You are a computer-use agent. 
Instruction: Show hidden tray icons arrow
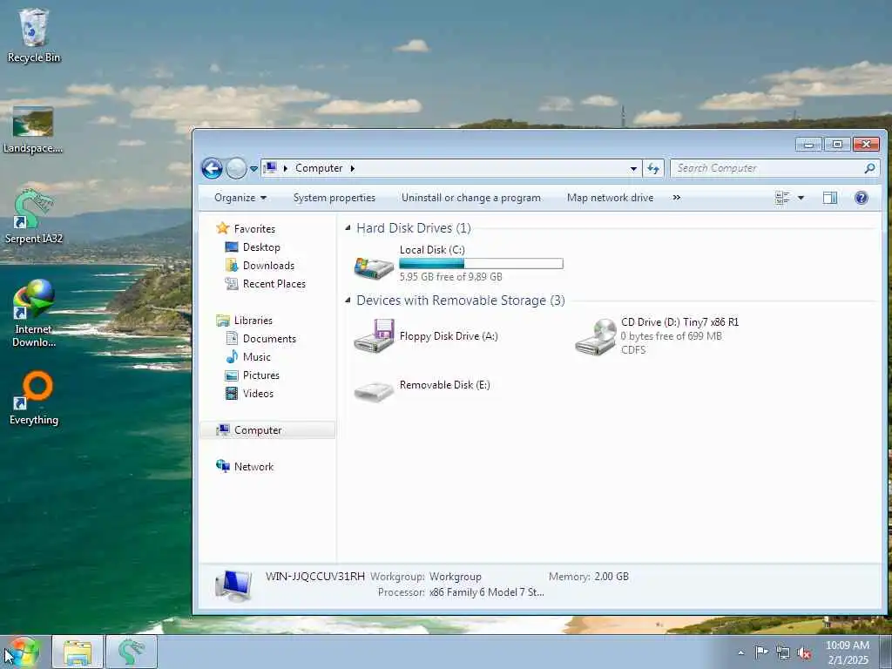coord(740,652)
